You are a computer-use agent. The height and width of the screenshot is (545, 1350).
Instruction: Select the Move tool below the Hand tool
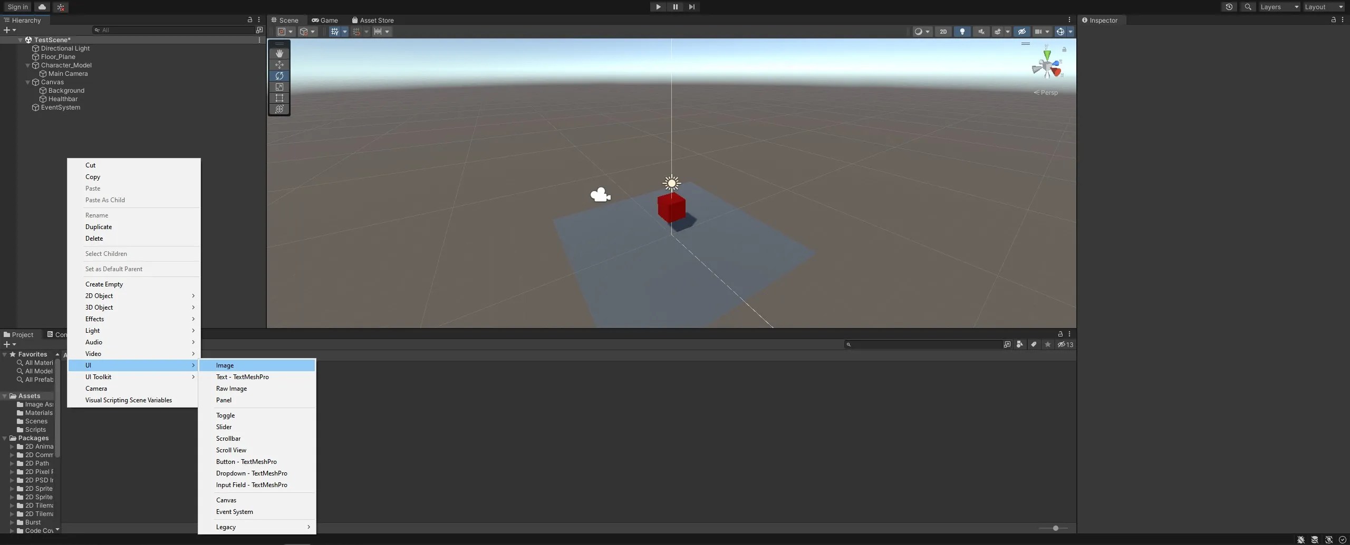(279, 64)
